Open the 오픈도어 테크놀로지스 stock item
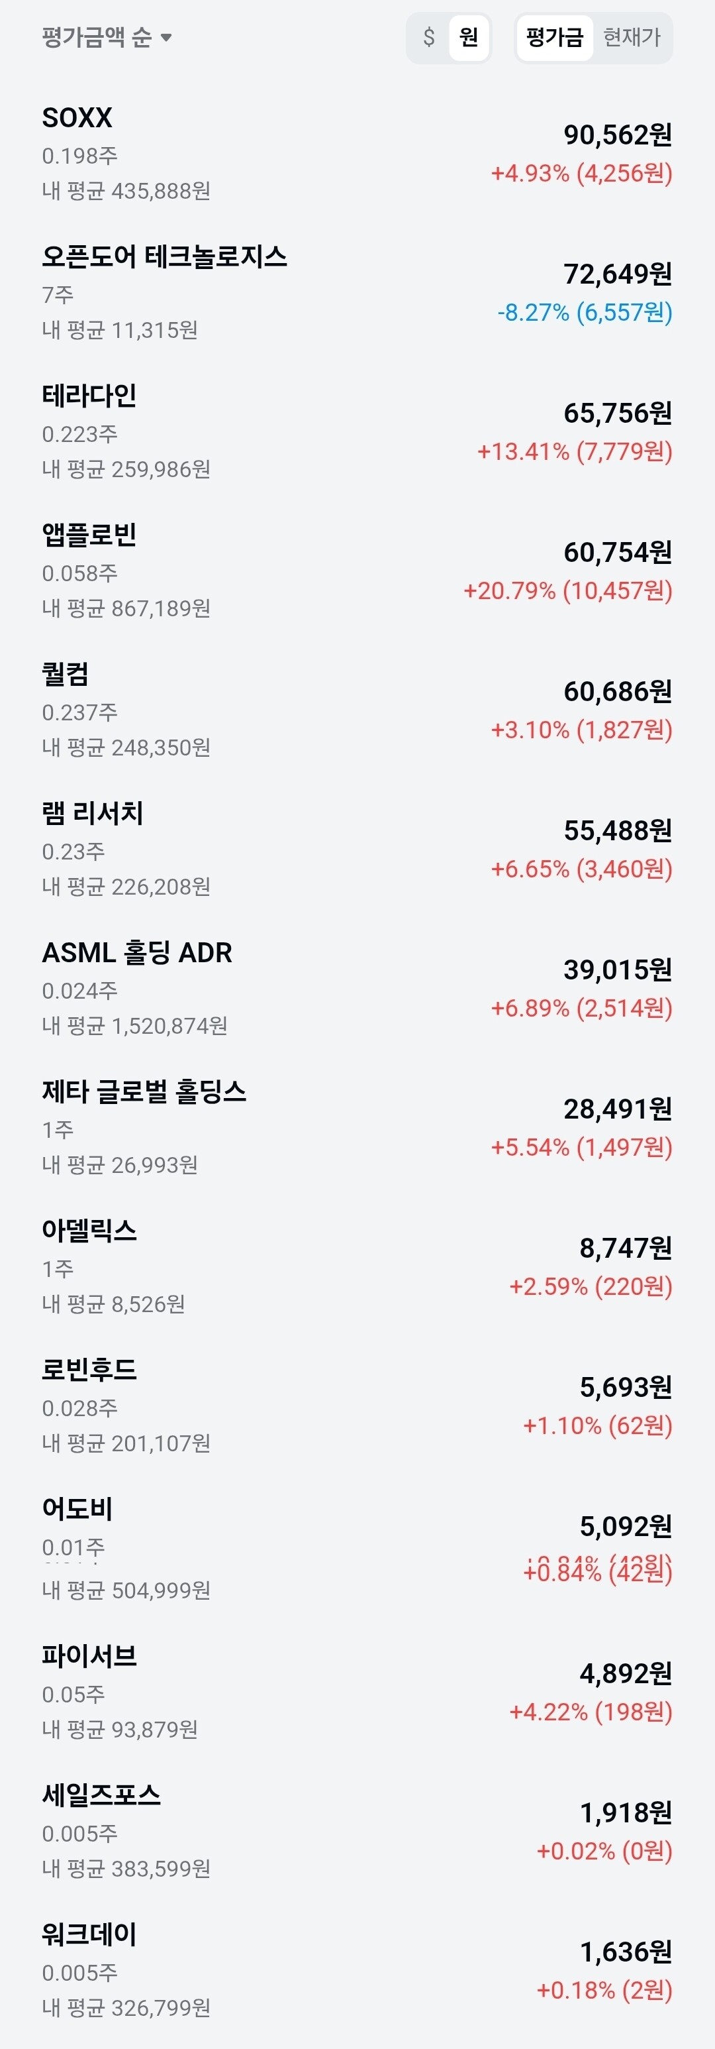Image resolution: width=715 pixels, height=2049 pixels. click(x=358, y=293)
